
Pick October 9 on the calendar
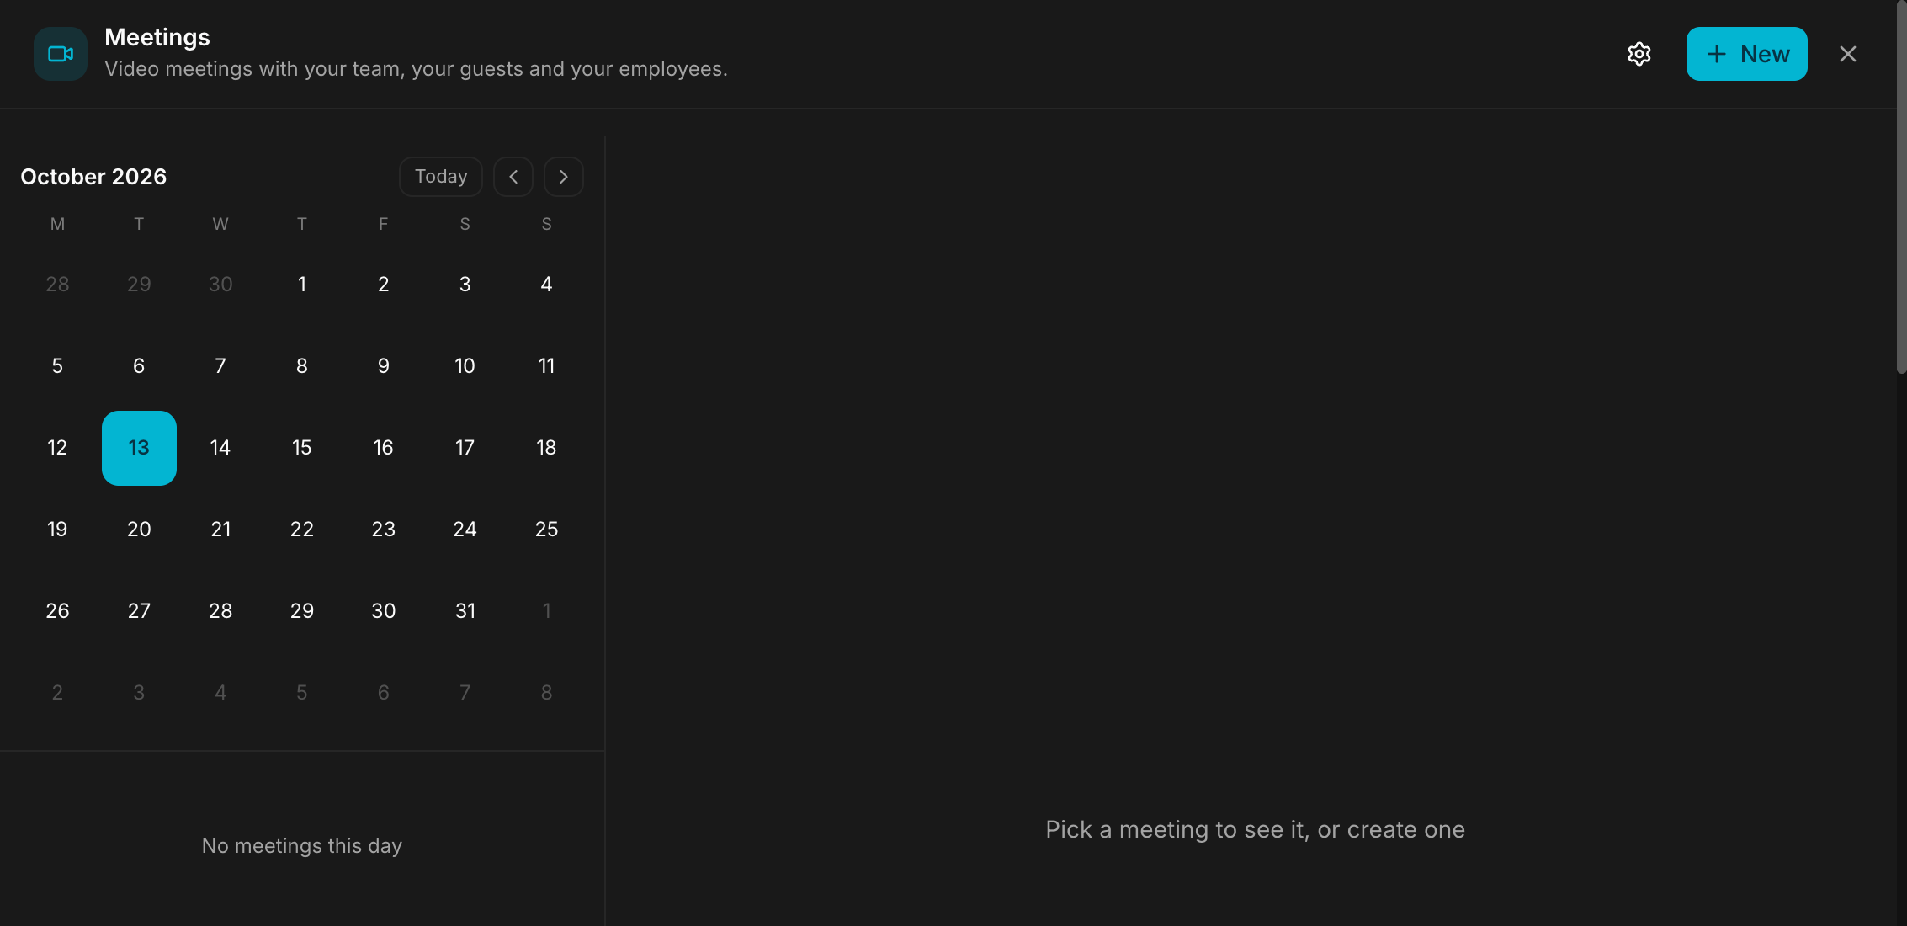coord(384,366)
